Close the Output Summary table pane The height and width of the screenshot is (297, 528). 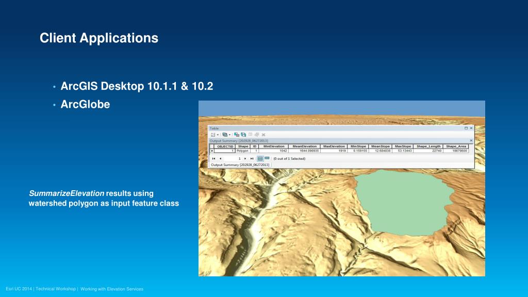471,140
